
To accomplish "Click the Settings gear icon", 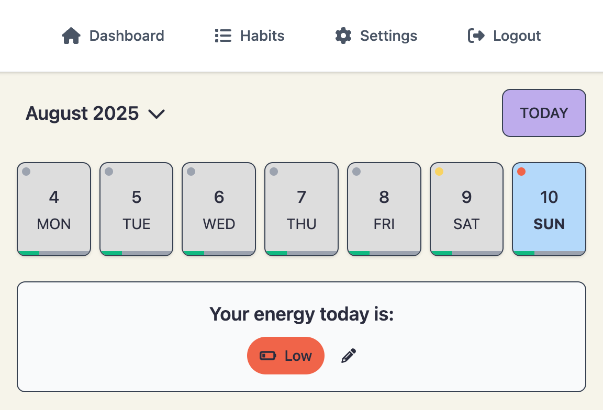I will (343, 36).
